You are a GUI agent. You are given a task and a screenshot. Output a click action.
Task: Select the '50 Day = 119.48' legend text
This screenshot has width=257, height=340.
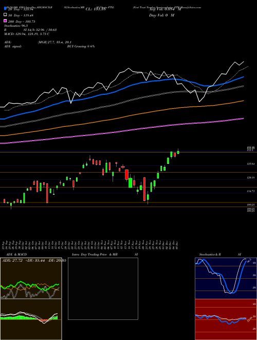21,15
